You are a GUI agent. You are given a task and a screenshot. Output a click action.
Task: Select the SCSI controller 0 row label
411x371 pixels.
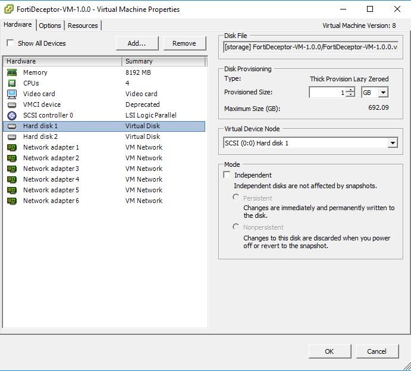coord(48,115)
